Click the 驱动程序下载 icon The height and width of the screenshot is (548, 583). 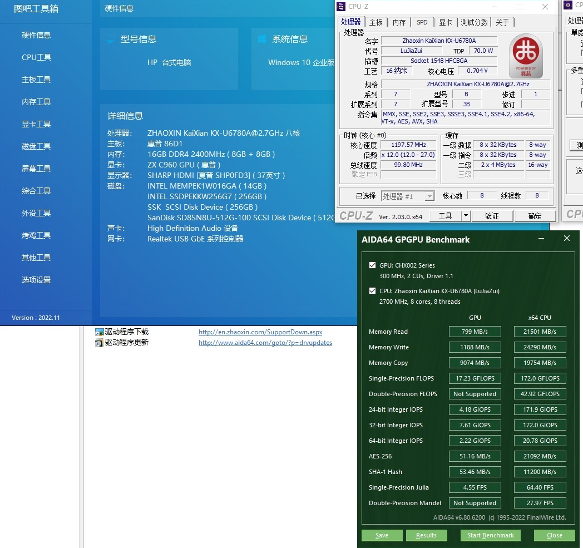(98, 332)
